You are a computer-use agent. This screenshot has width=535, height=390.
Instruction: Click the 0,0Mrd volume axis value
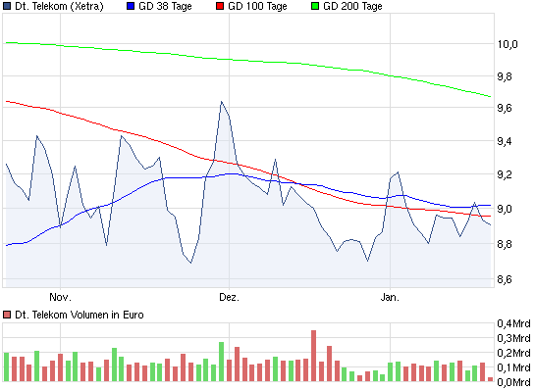click(513, 382)
